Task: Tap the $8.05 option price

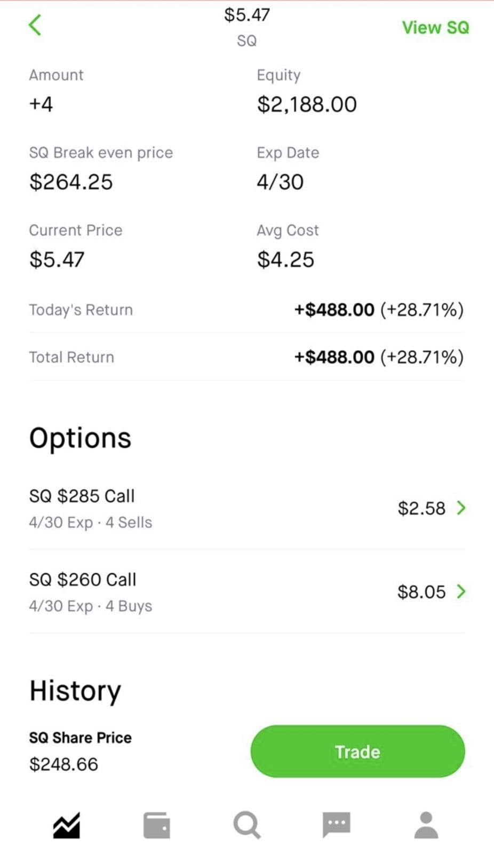Action: point(421,592)
